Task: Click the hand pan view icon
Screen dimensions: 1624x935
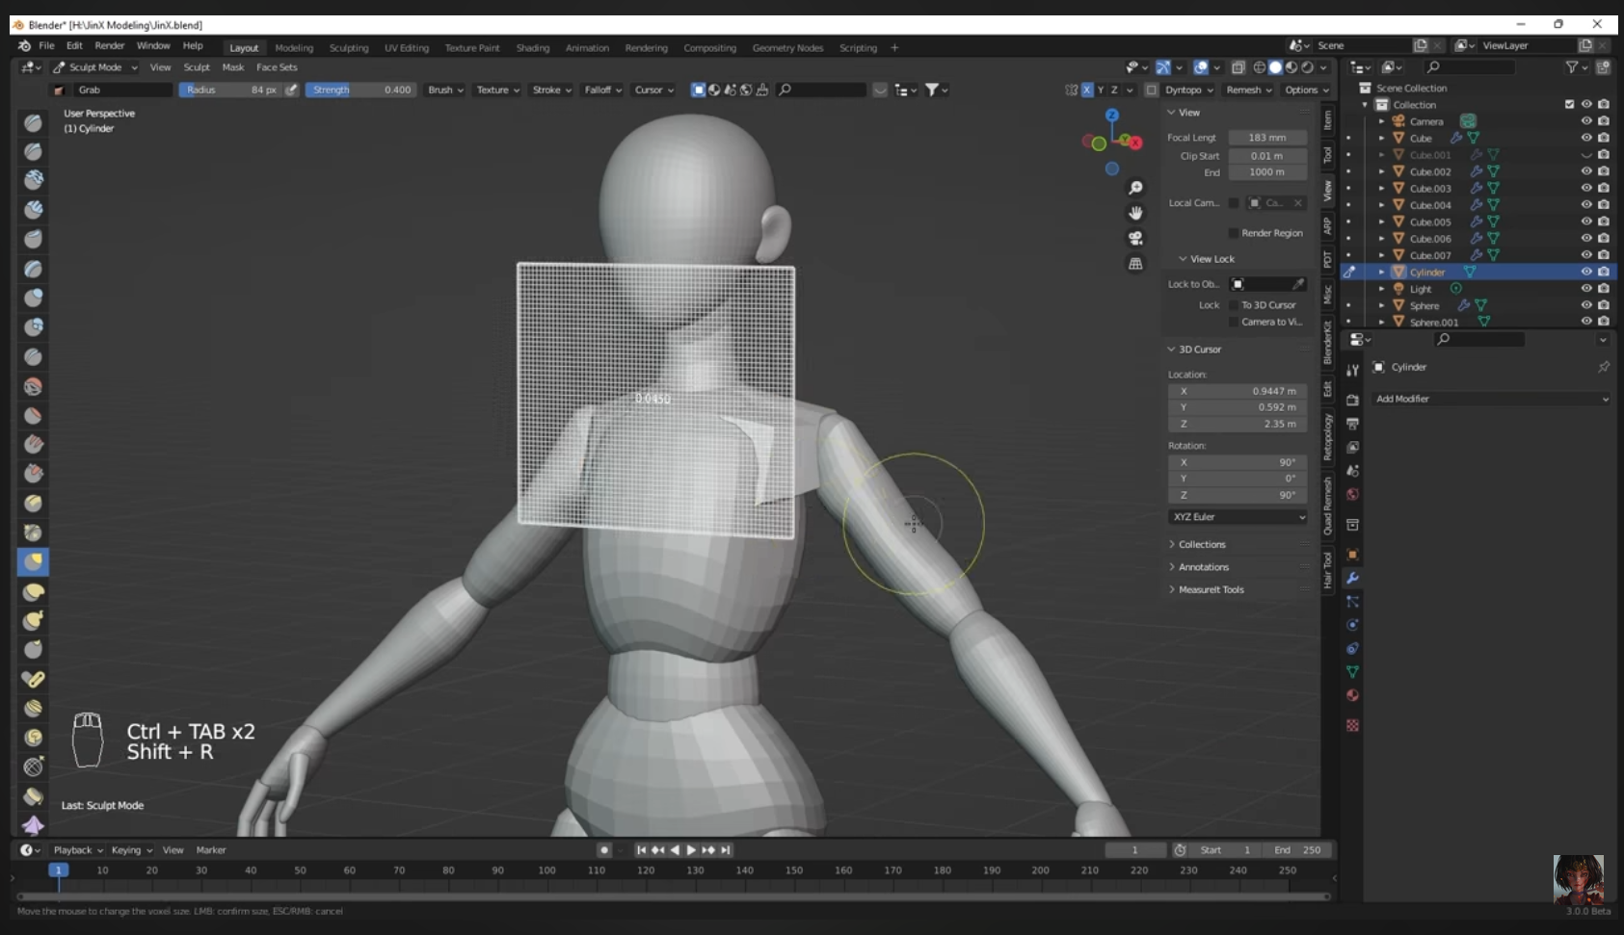Action: [x=1135, y=213]
